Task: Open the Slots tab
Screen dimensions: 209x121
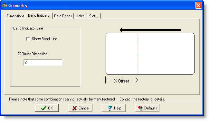Action: 93,16
